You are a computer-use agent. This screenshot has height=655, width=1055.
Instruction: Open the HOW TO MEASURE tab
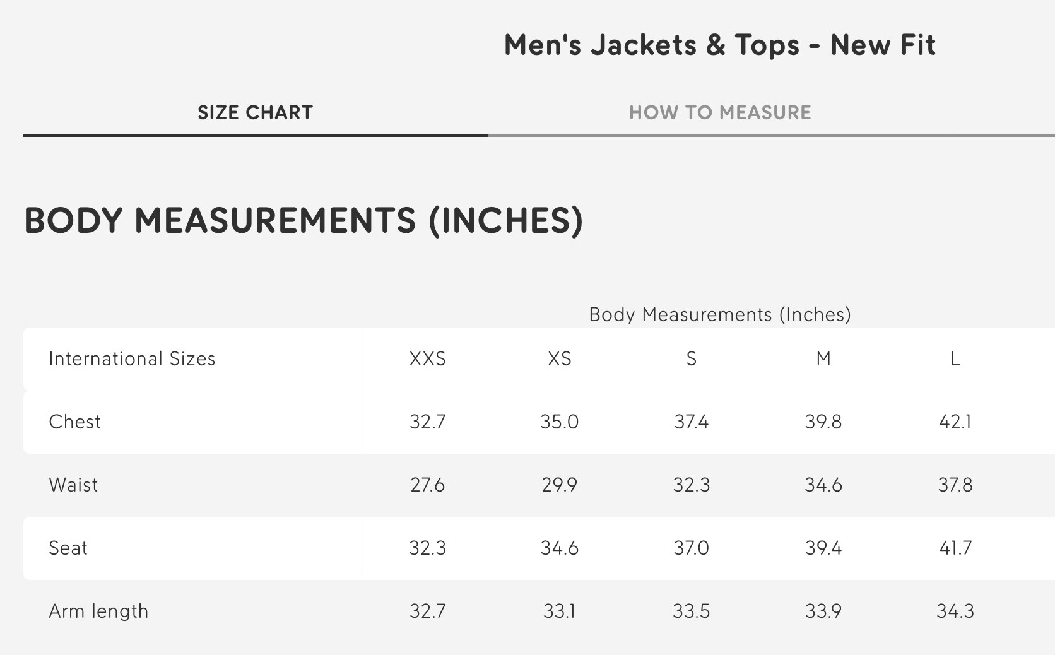720,112
